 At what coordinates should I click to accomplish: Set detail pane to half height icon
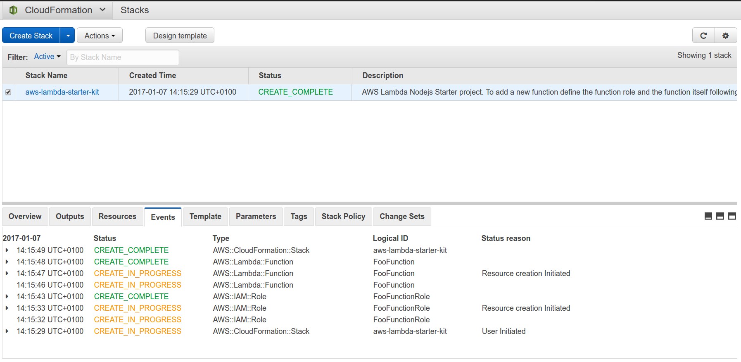click(720, 216)
